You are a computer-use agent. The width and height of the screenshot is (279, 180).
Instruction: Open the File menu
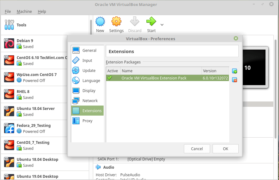point(8,12)
